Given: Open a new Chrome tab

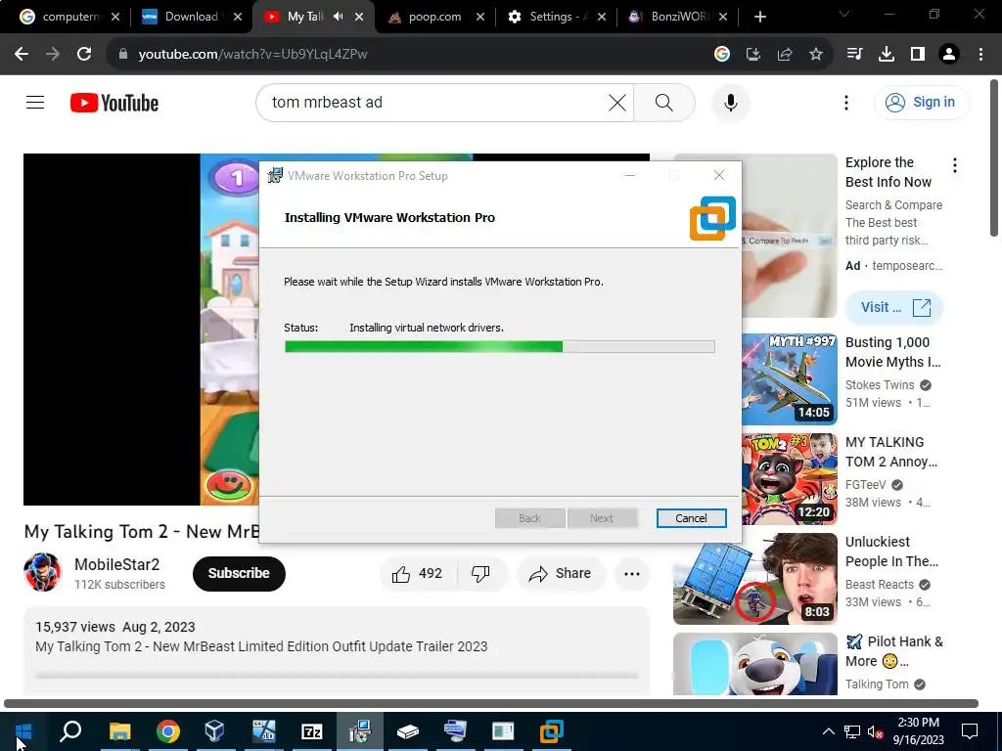Looking at the screenshot, I should pyautogui.click(x=759, y=17).
